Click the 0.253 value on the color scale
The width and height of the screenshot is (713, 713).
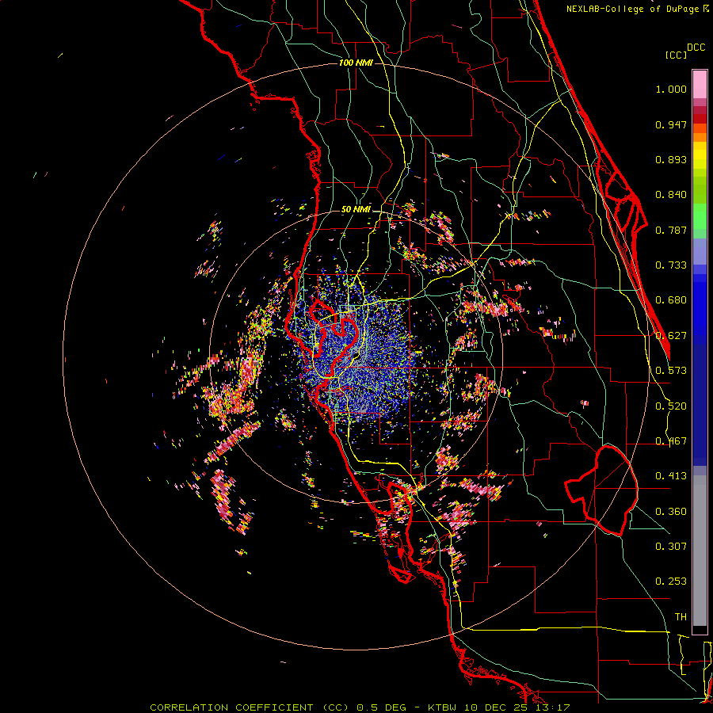pyautogui.click(x=671, y=581)
